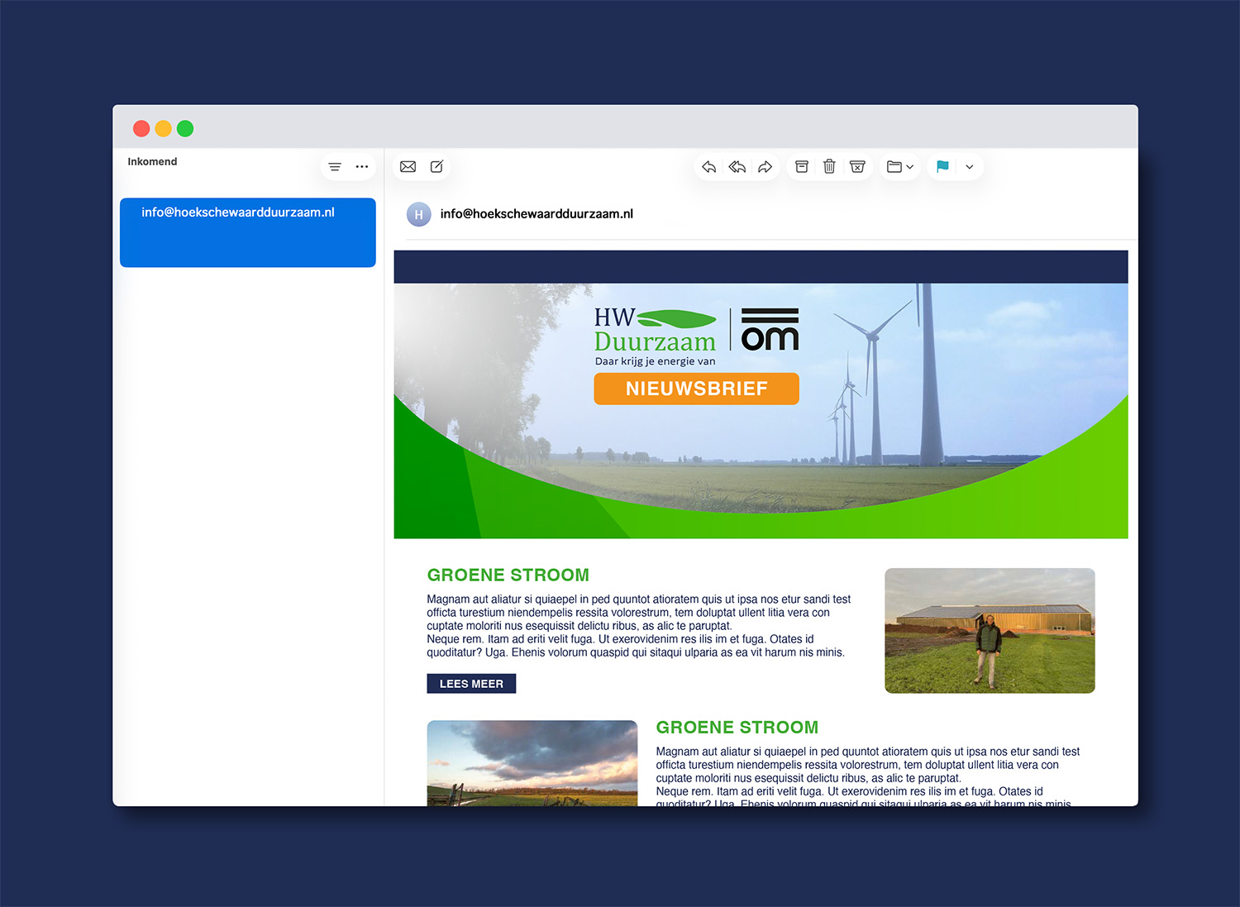Image resolution: width=1240 pixels, height=907 pixels.
Task: Select the info@hoekschewaardduurzaam.nl message in list
Action: 247,232
